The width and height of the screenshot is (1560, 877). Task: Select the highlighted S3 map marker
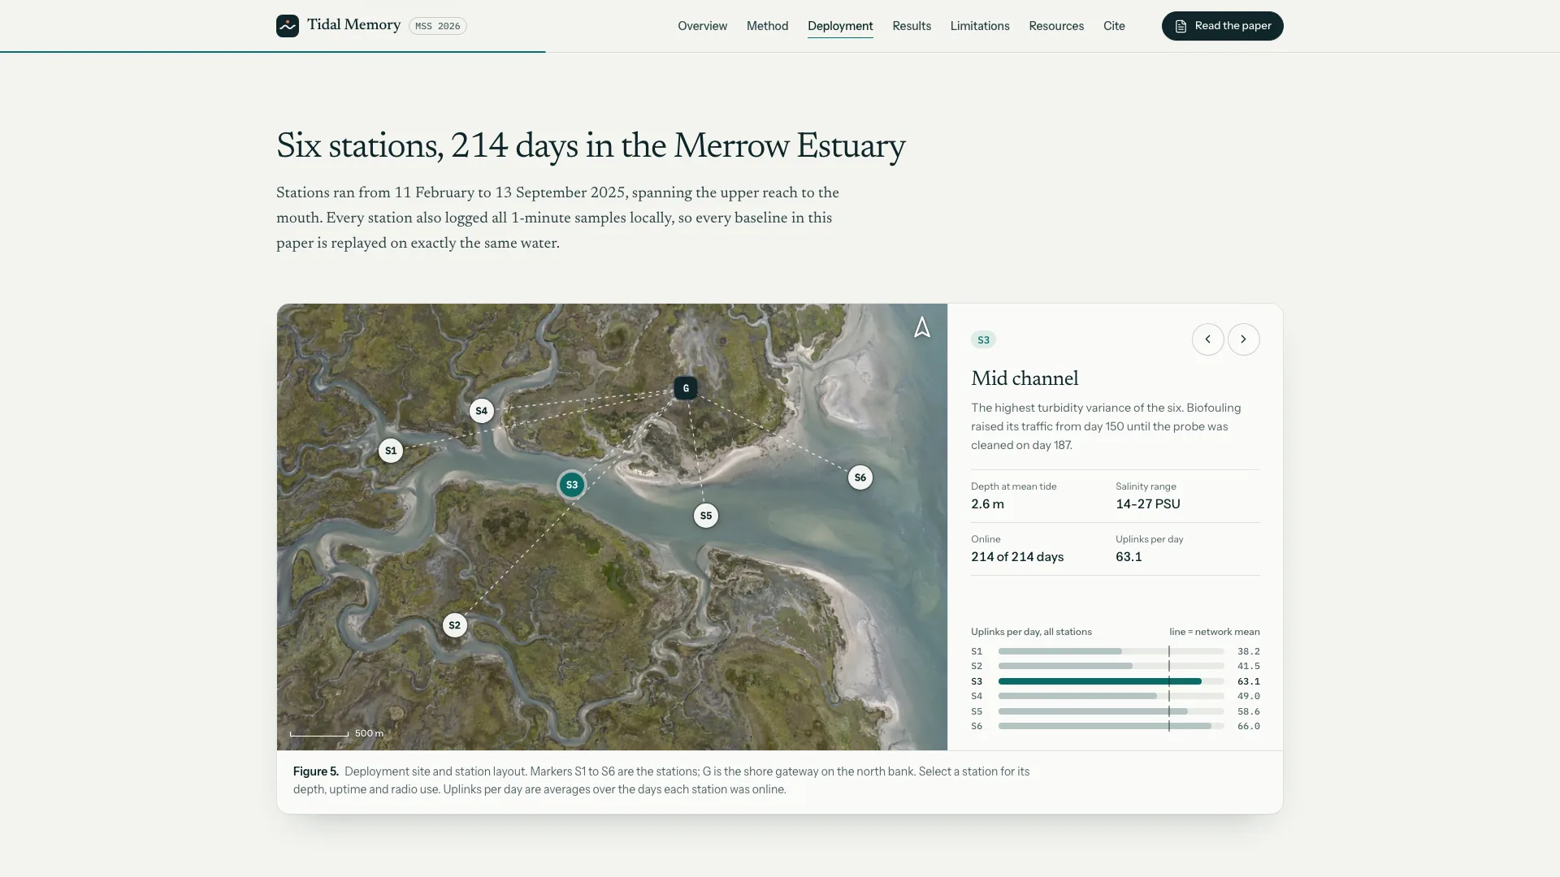[572, 485]
